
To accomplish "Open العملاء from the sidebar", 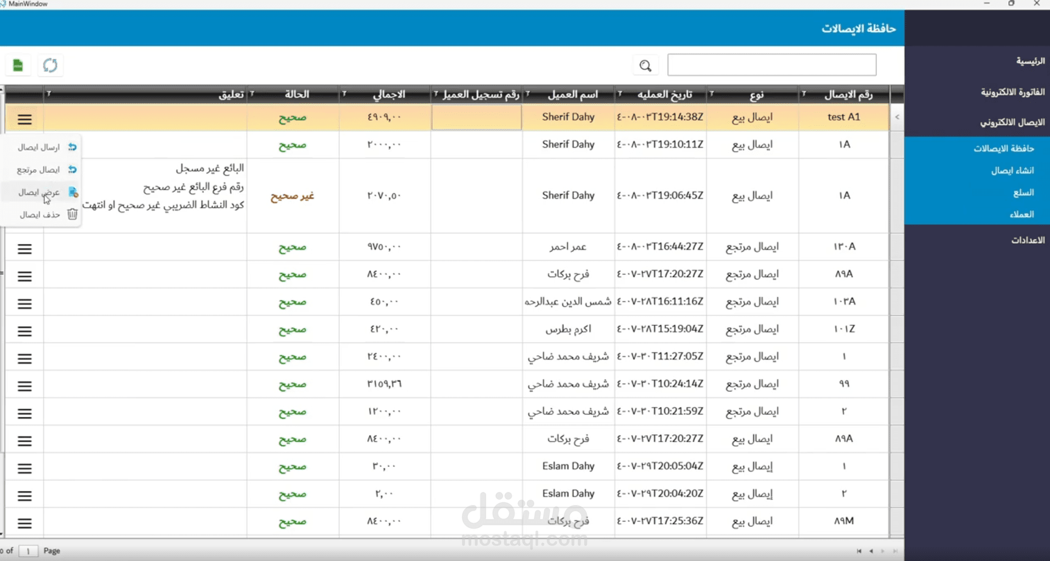I will (1021, 214).
